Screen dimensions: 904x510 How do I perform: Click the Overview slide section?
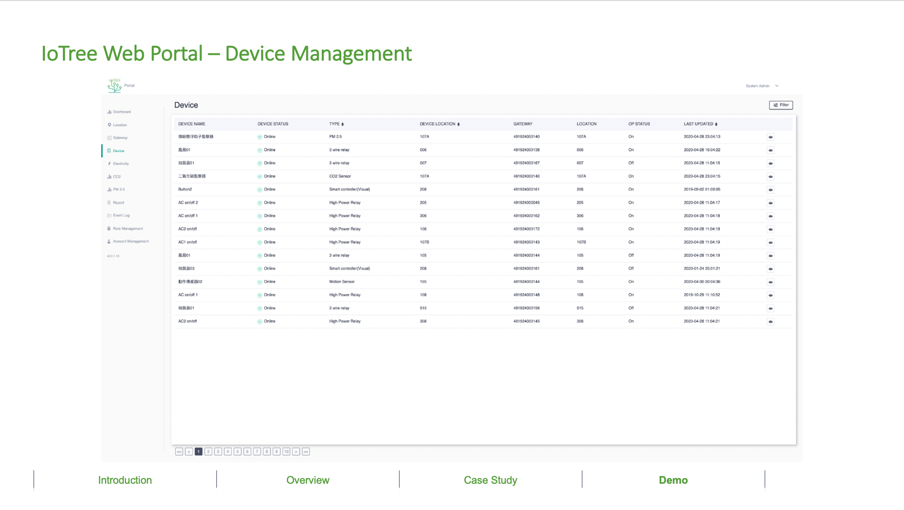click(x=308, y=480)
